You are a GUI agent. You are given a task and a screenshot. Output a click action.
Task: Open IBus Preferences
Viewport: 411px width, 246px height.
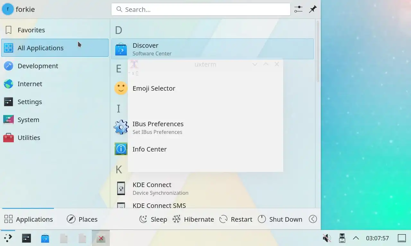[212, 127]
